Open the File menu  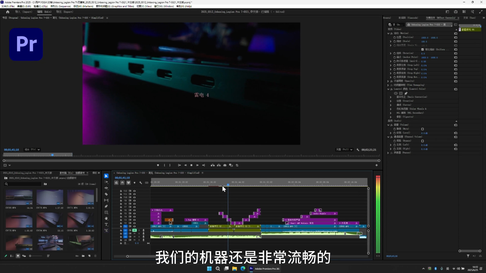(x=8, y=6)
